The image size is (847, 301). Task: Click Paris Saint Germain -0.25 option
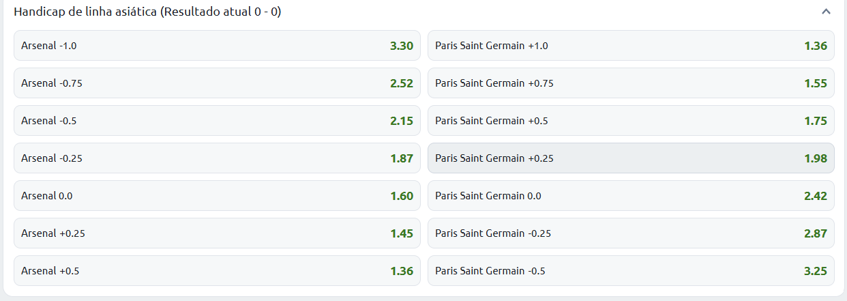click(630, 233)
